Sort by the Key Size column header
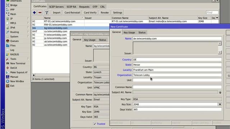The width and height of the screenshot is (230, 129). click(204, 18)
